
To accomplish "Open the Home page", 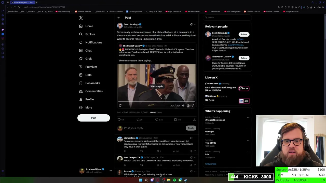I will (86, 26).
